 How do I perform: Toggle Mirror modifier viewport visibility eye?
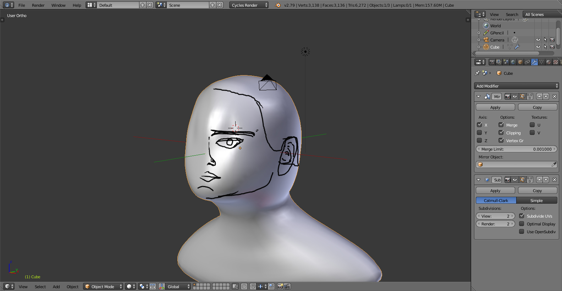coord(515,96)
